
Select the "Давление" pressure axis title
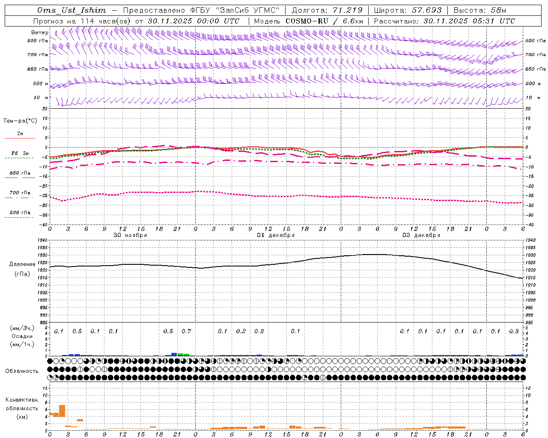point(22,264)
